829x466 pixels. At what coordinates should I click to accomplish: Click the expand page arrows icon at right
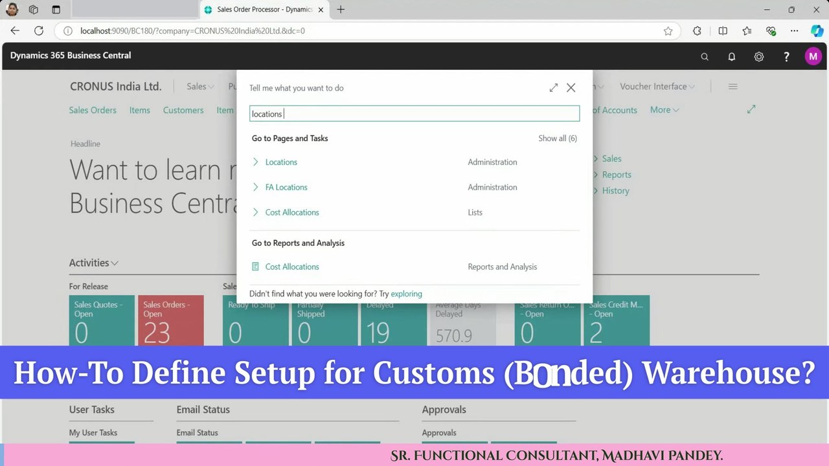751,109
